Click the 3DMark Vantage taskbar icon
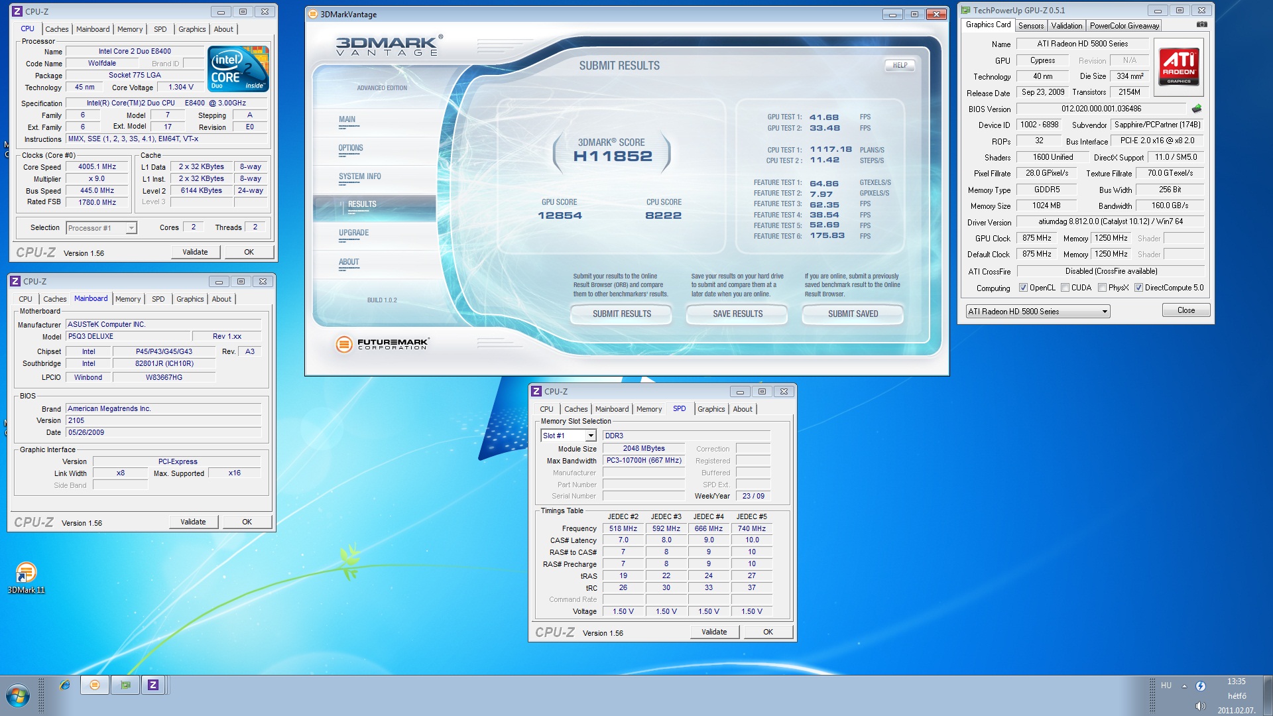Viewport: 1273px width, 716px height. 95,685
